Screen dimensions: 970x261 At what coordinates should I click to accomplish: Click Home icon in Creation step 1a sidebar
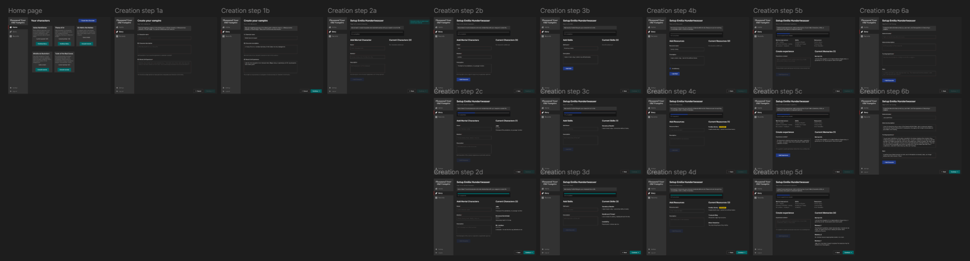[x=117, y=27]
